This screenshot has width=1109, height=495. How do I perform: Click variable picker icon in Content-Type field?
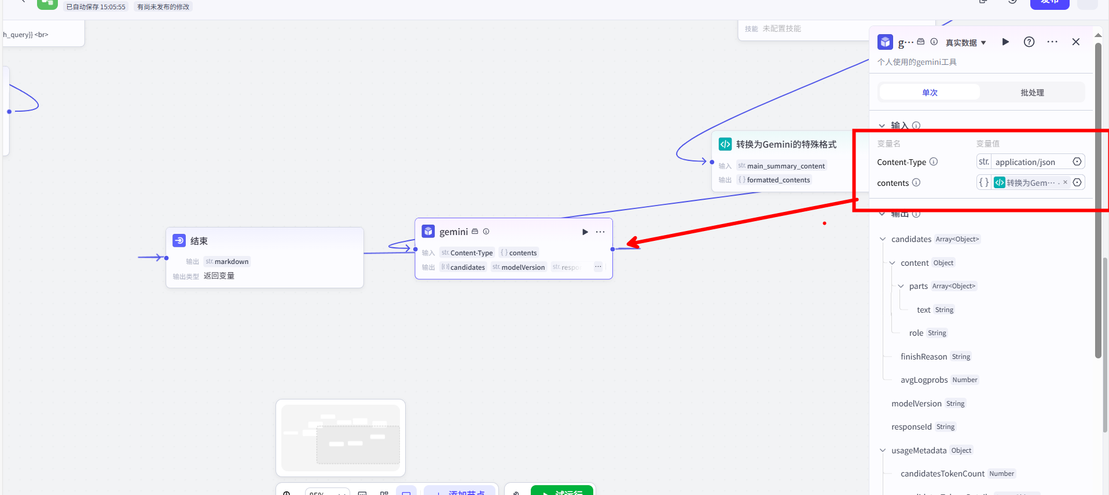point(1077,162)
